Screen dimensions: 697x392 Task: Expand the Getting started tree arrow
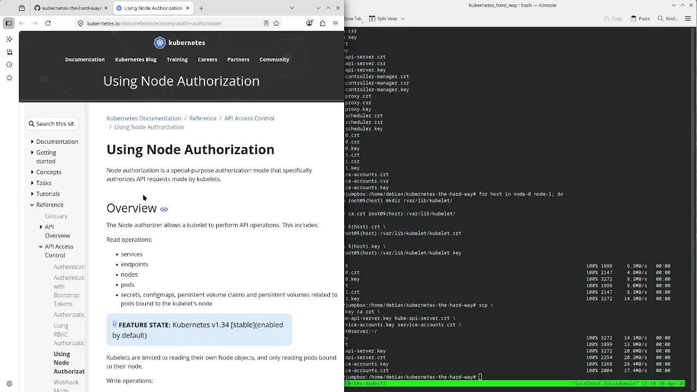coord(32,152)
